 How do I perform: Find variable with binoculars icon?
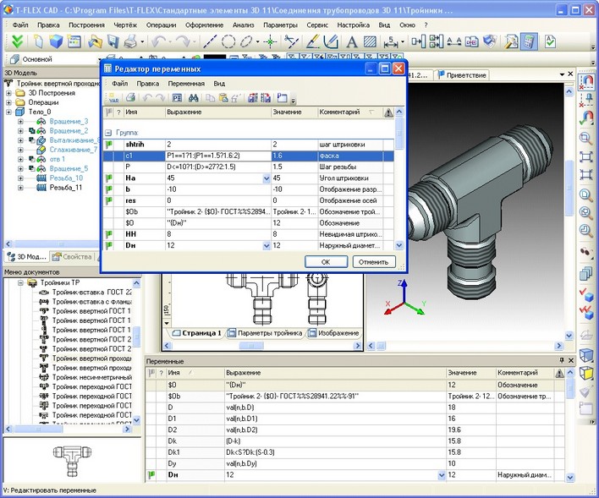[193, 98]
